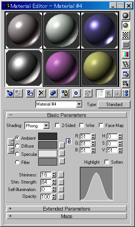The height and width of the screenshot is (227, 135).
Task: Click the Diffuse map slot button
Action: pyautogui.click(x=62, y=145)
